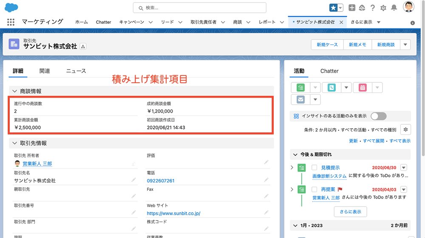Edit the 評価 field pencil icon

[x=266, y=162]
